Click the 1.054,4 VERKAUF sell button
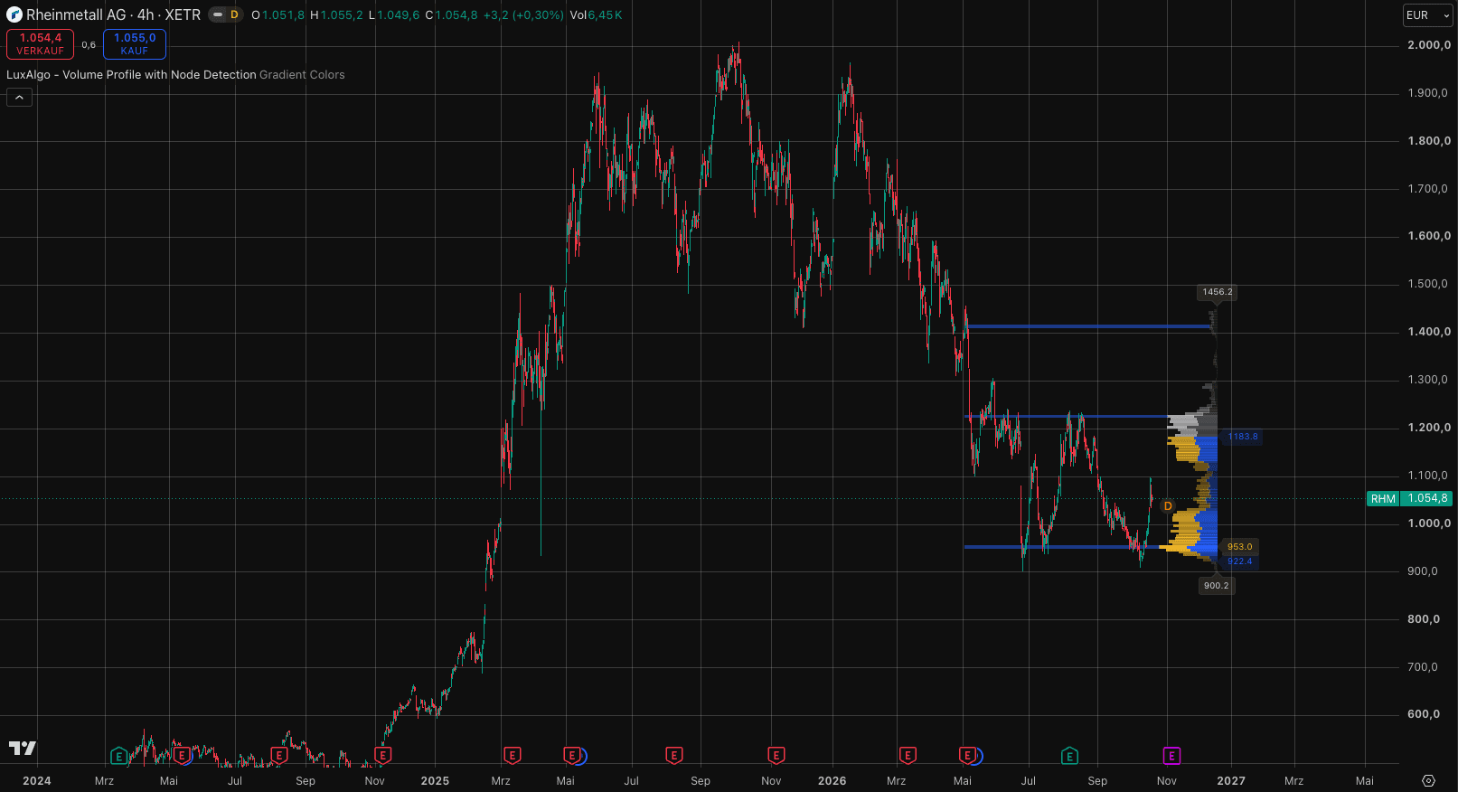The image size is (1458, 792). [41, 44]
